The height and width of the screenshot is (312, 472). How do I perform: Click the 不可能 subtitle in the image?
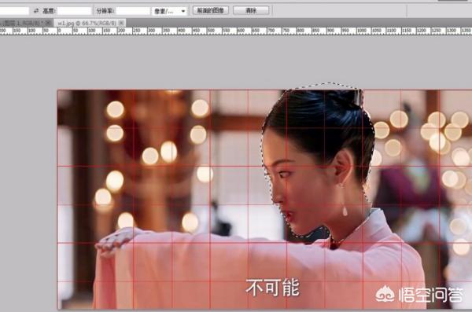pos(272,288)
